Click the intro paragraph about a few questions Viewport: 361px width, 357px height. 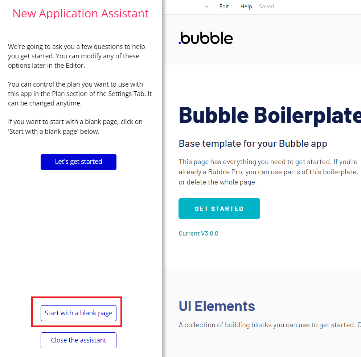tap(77, 56)
